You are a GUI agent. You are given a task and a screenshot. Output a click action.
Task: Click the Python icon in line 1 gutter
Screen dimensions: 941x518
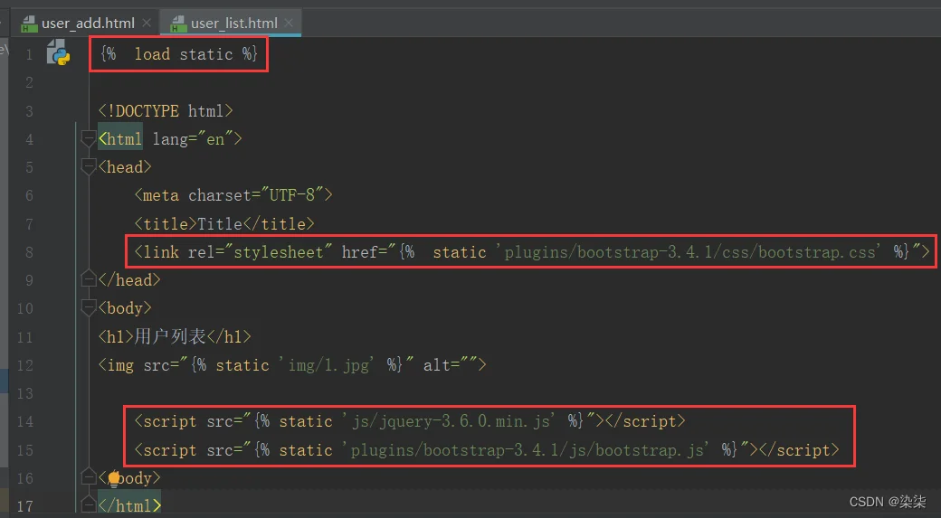tap(59, 52)
